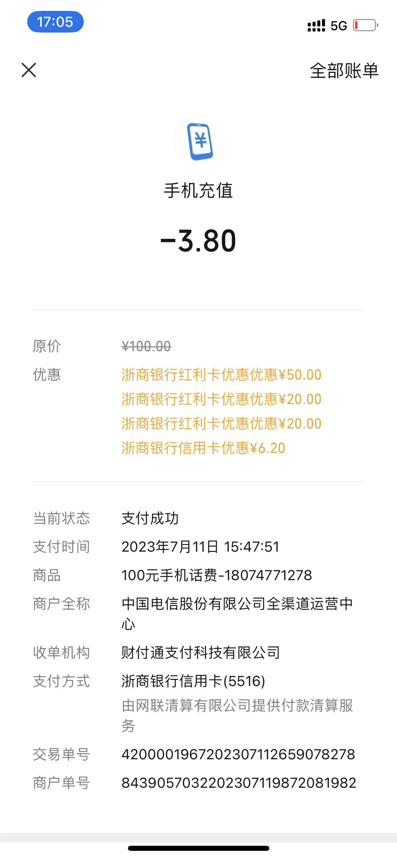Tap the merchant order number 8439057…
Viewport: 397px width, 859px height.
click(x=239, y=783)
